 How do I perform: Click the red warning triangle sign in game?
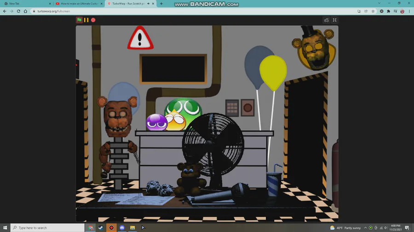(x=140, y=38)
